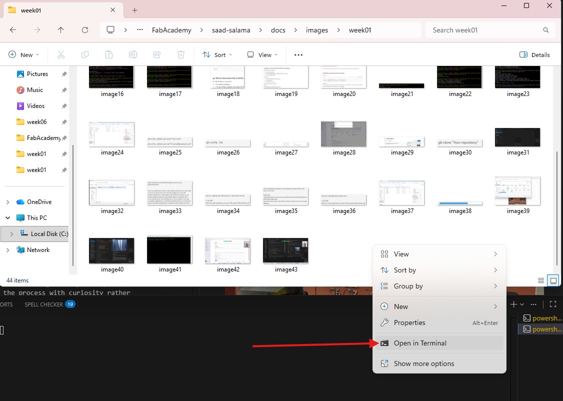This screenshot has height=401, width=563.
Task: Select the image39 thumbnail
Action: tap(517, 190)
